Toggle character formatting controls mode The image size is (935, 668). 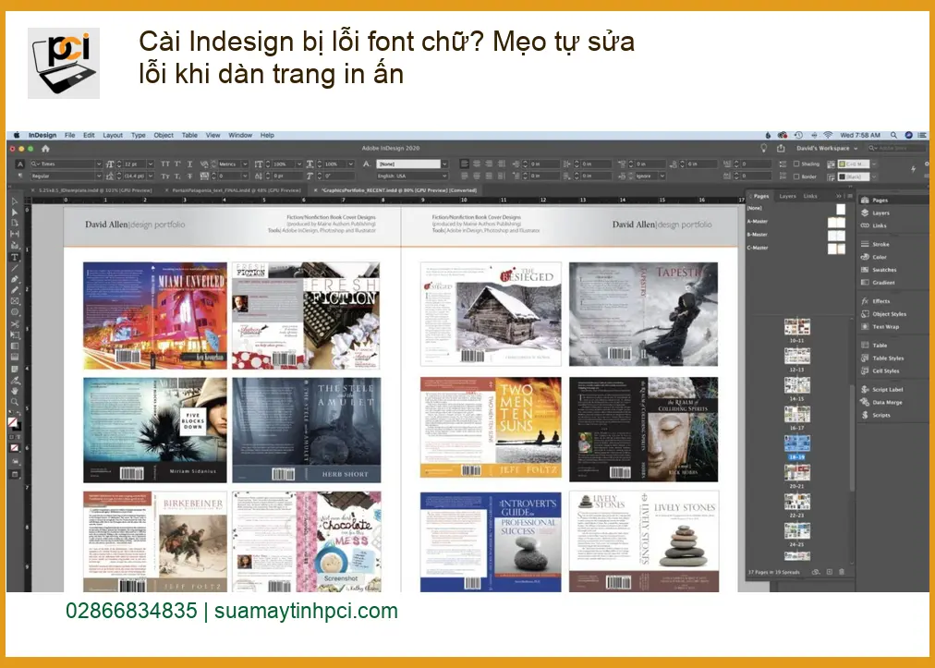19,164
